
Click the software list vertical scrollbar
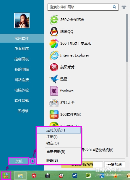[x=127, y=38]
